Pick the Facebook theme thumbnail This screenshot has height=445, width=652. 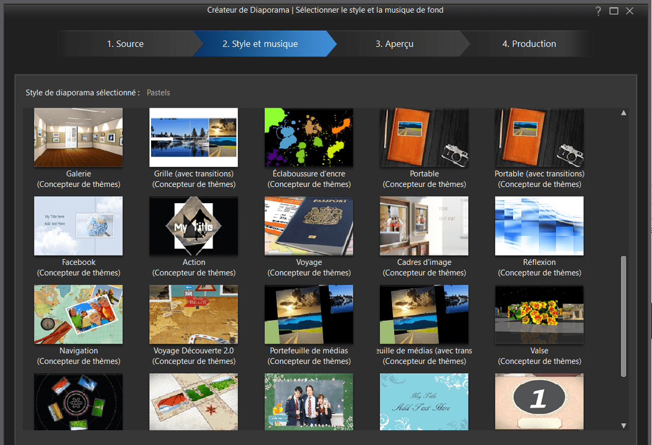[78, 226]
